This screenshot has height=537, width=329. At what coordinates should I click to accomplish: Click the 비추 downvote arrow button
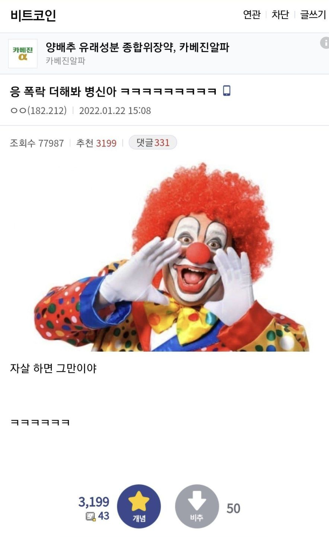197,506
